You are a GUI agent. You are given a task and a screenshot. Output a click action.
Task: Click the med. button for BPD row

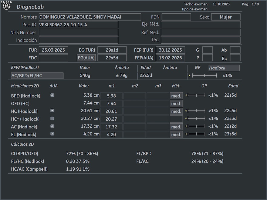tap(176, 96)
